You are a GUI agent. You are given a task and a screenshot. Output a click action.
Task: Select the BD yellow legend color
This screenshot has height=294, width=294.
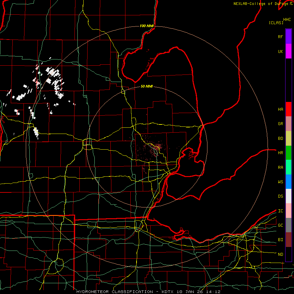tap(288, 139)
